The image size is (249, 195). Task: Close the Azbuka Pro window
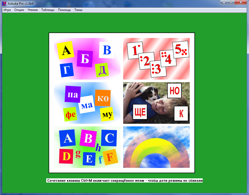tap(241, 2)
